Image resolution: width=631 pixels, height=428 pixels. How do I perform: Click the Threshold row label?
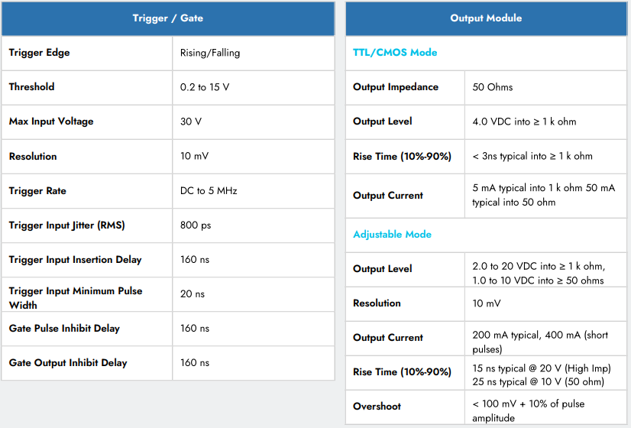click(31, 87)
